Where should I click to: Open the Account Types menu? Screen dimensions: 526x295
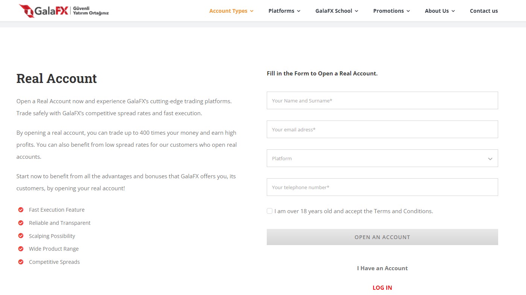[x=231, y=11]
